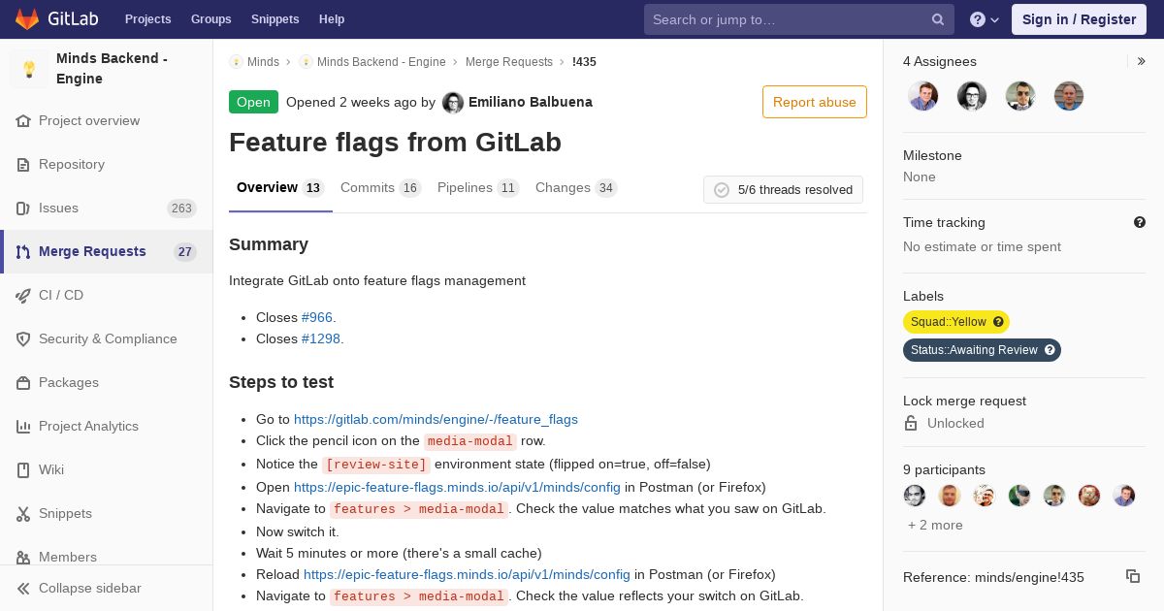Copy the merge request reference
The image size is (1164, 611).
(1132, 576)
